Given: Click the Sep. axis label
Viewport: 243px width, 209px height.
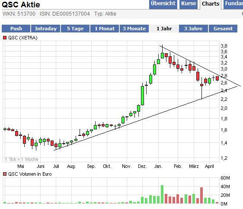Looking at the screenshot, I should coord(91,166).
